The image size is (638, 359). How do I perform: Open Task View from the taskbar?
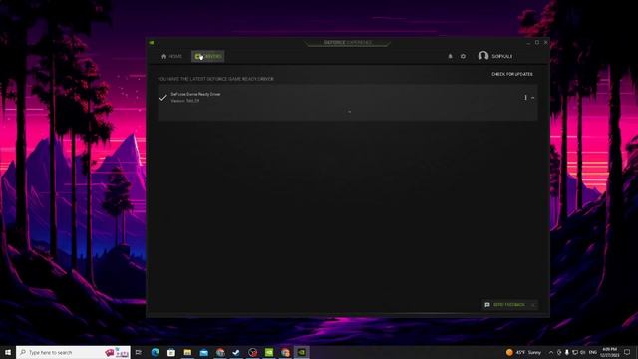pos(139,352)
